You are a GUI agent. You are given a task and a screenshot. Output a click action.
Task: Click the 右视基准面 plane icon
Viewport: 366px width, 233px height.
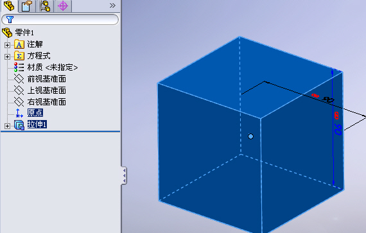(19, 101)
